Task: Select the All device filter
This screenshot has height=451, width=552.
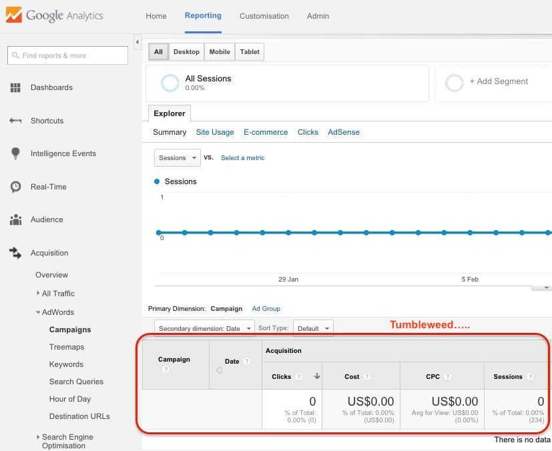Action: tap(158, 52)
